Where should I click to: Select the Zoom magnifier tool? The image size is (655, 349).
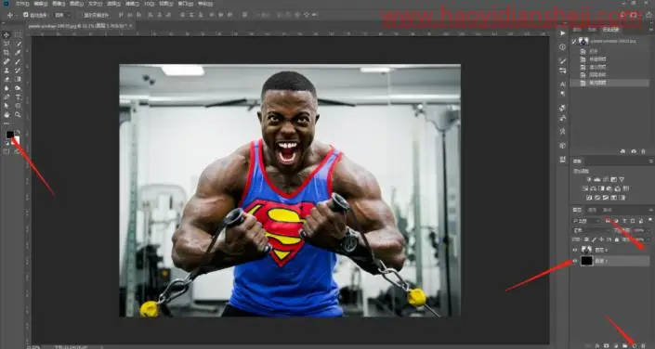point(18,114)
